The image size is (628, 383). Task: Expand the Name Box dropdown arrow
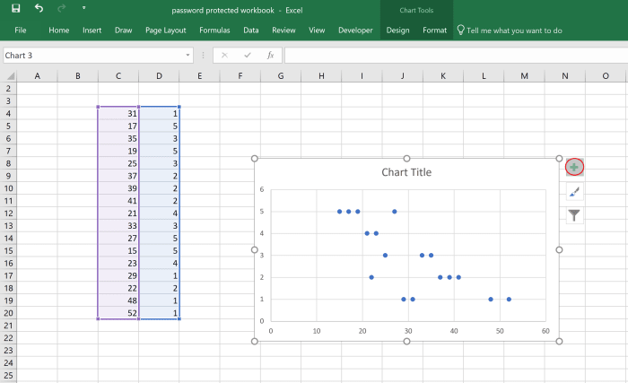coord(188,55)
